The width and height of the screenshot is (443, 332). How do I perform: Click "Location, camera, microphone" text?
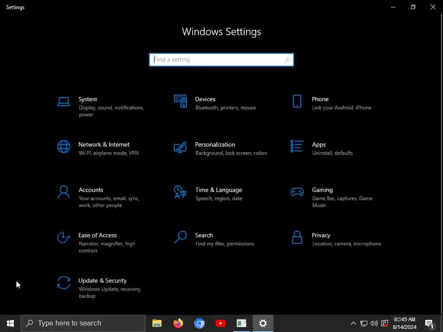[x=347, y=244]
